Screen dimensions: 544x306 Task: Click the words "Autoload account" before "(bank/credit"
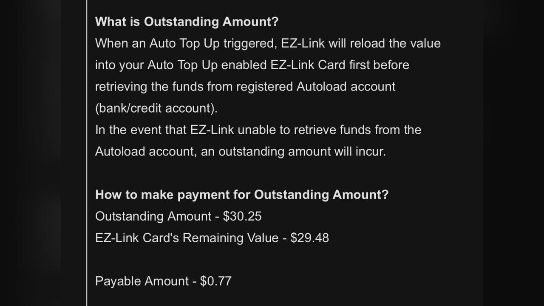[346, 87]
